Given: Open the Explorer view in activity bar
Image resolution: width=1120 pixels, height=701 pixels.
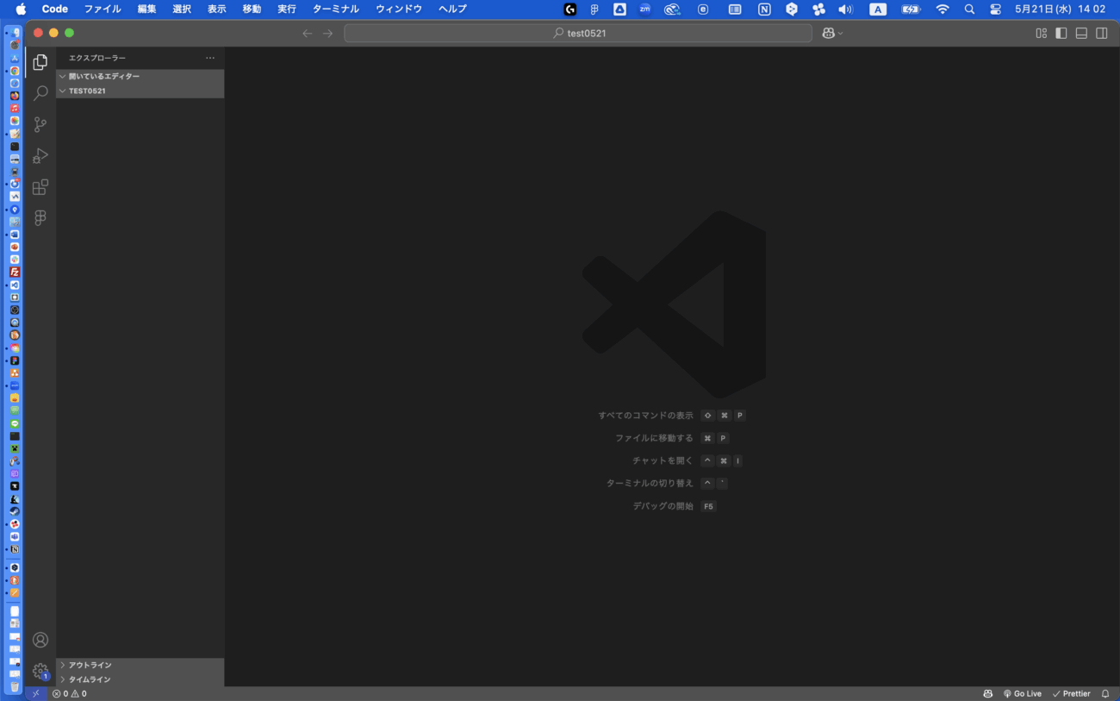Looking at the screenshot, I should pos(40,62).
